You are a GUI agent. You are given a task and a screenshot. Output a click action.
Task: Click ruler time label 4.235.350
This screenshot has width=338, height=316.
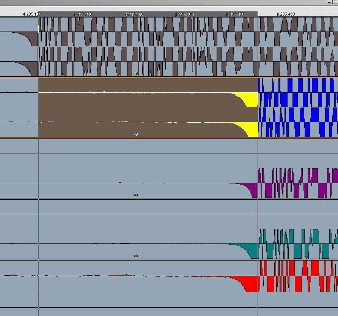pos(235,14)
